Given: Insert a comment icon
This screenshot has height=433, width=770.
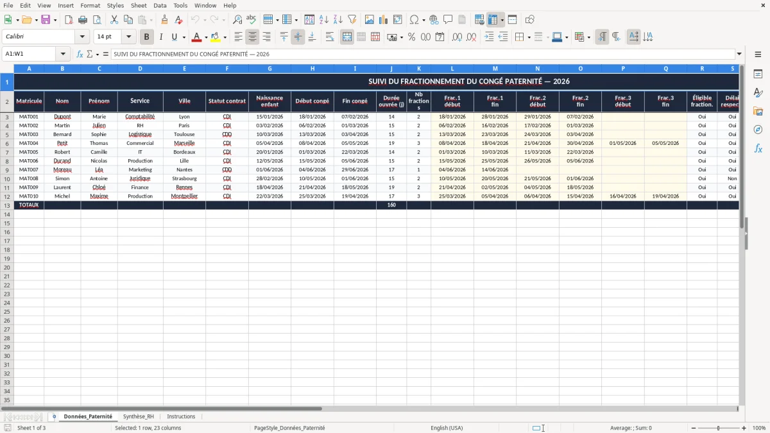Looking at the screenshot, I should [448, 20].
